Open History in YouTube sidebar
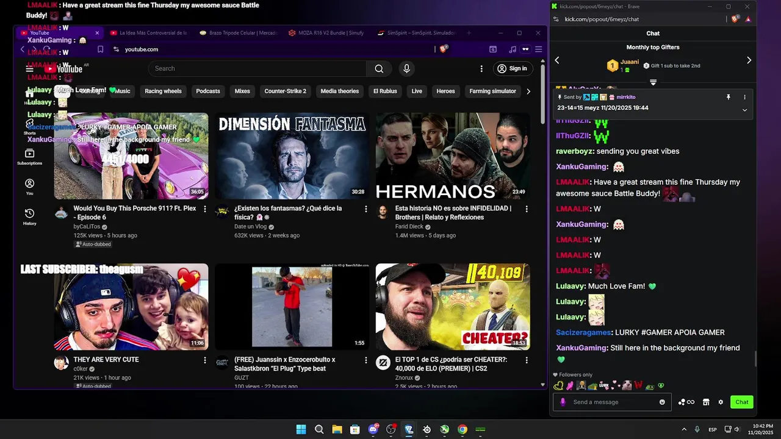This screenshot has height=439, width=781. (x=29, y=216)
